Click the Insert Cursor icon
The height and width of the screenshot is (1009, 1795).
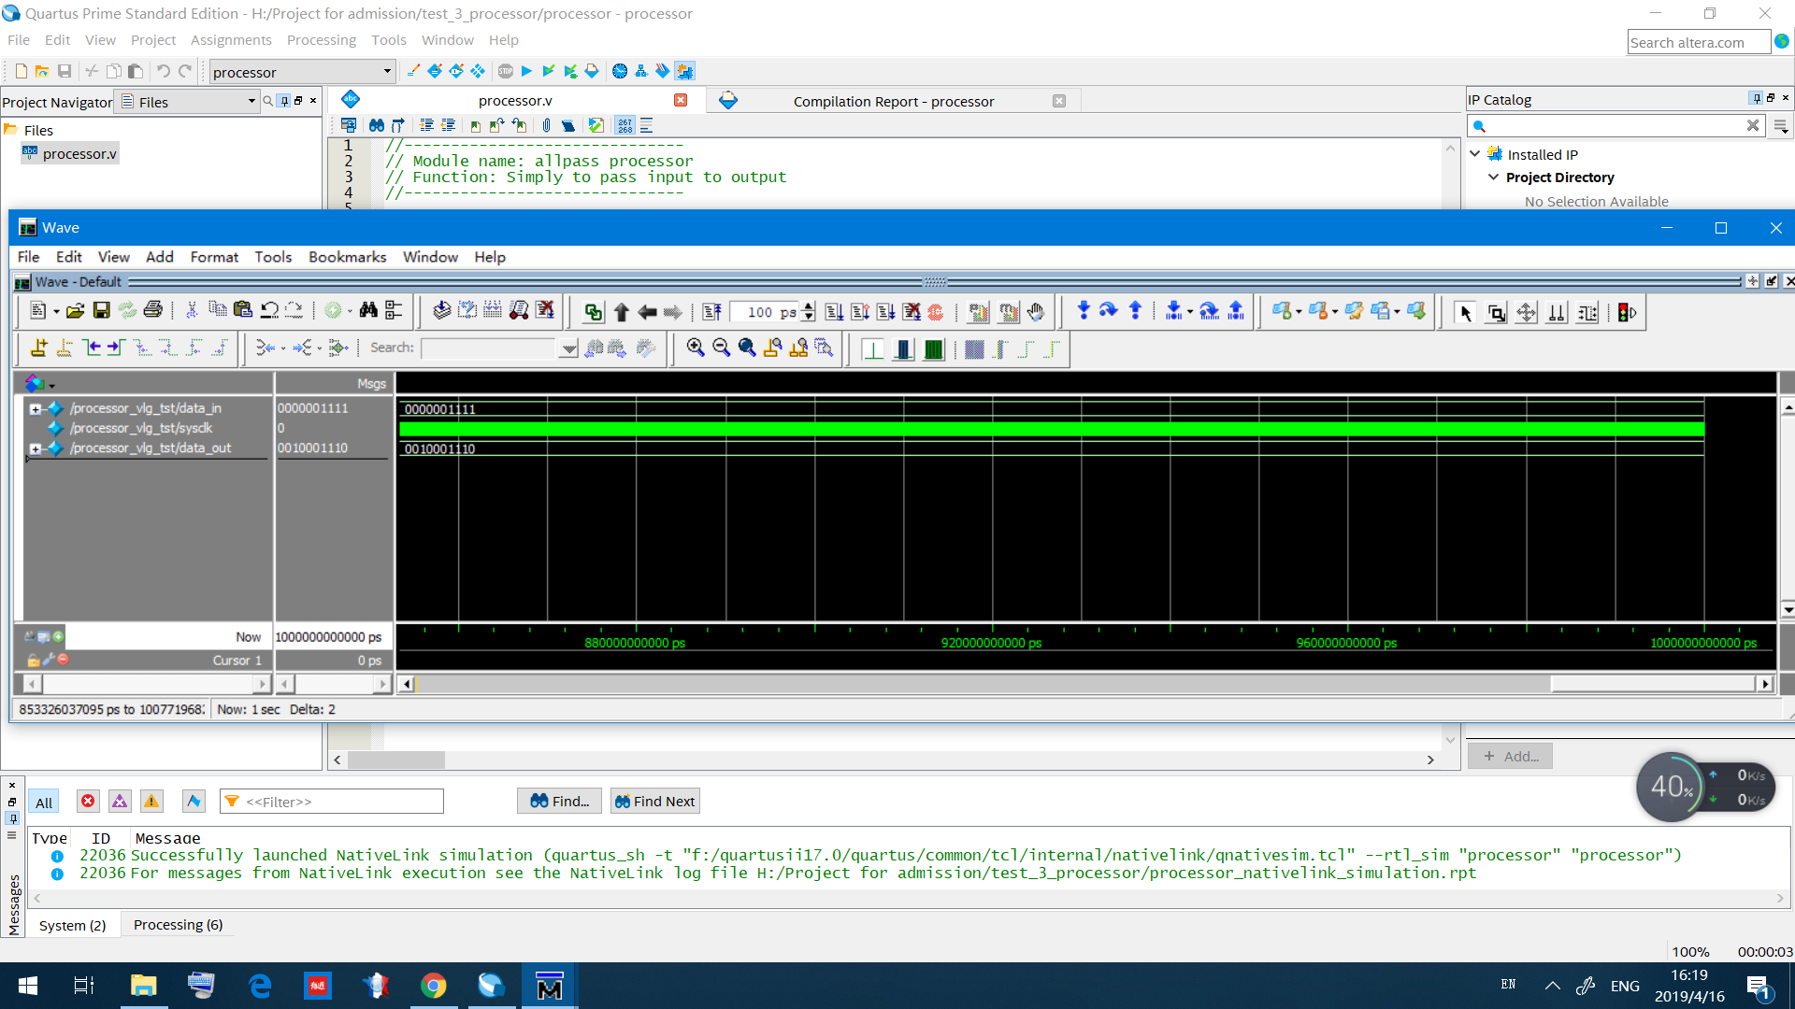[x=38, y=348]
